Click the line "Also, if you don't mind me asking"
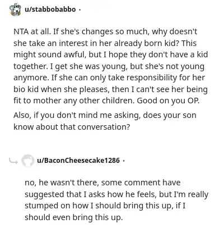 (105, 115)
